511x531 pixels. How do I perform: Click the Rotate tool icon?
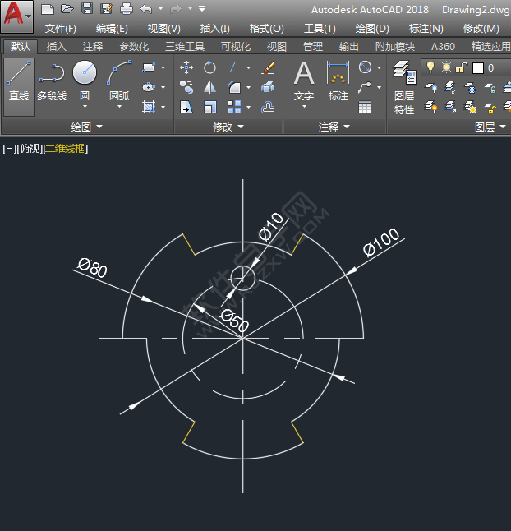(x=210, y=67)
